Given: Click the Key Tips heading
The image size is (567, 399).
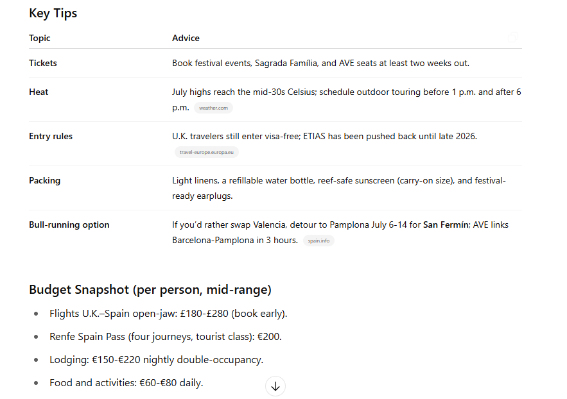Looking at the screenshot, I should pos(53,13).
